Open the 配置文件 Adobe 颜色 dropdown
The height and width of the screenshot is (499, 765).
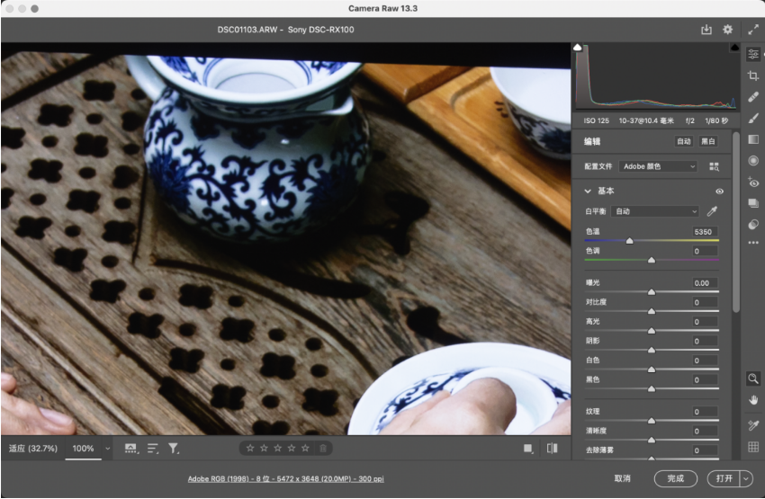click(658, 166)
